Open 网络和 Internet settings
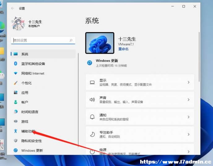This screenshot has height=166, width=213. click(43, 73)
